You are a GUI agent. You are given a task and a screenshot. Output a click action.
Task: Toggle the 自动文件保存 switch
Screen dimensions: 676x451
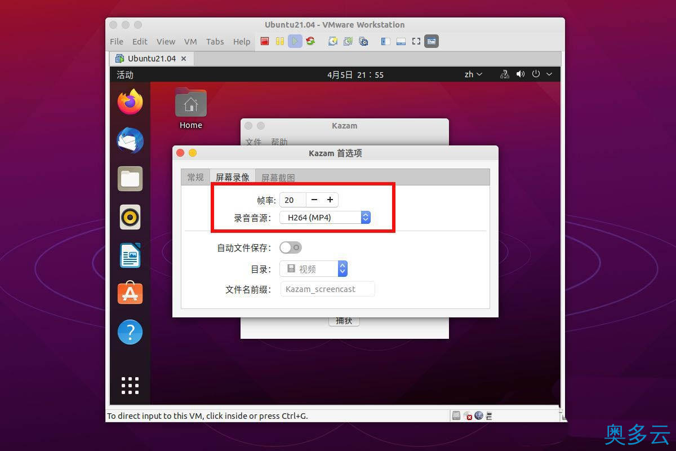coord(291,247)
